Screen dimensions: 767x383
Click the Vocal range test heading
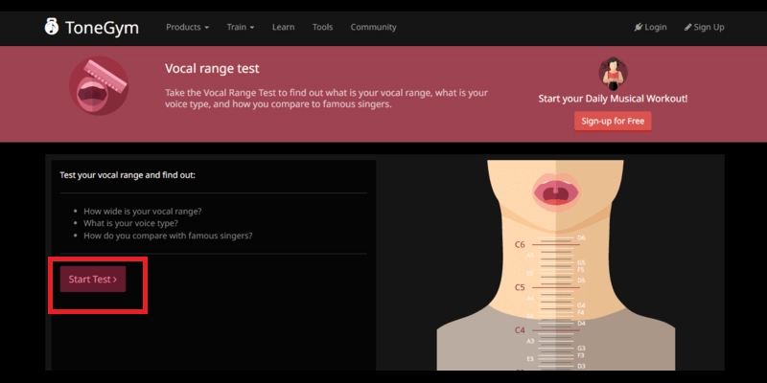click(x=212, y=70)
